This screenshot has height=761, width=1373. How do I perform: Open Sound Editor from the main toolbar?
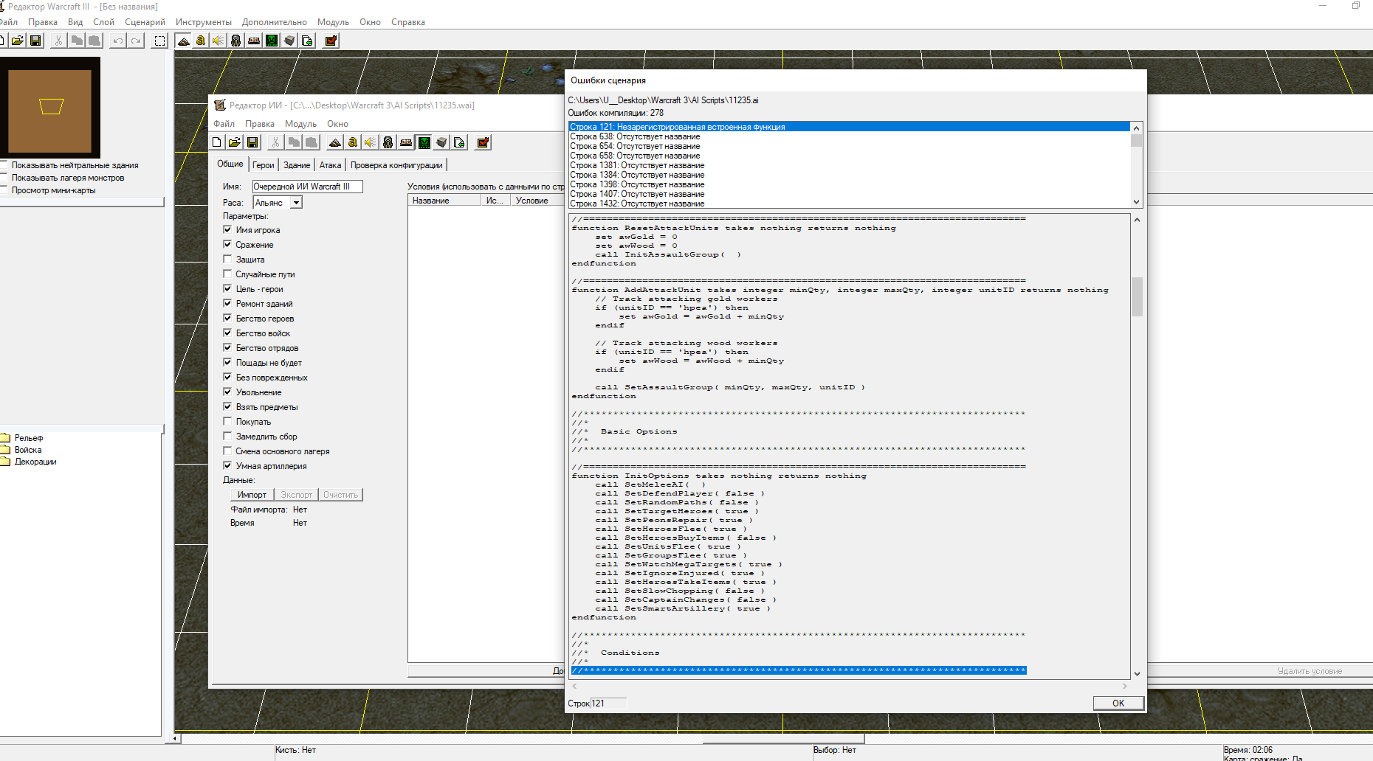pos(218,41)
